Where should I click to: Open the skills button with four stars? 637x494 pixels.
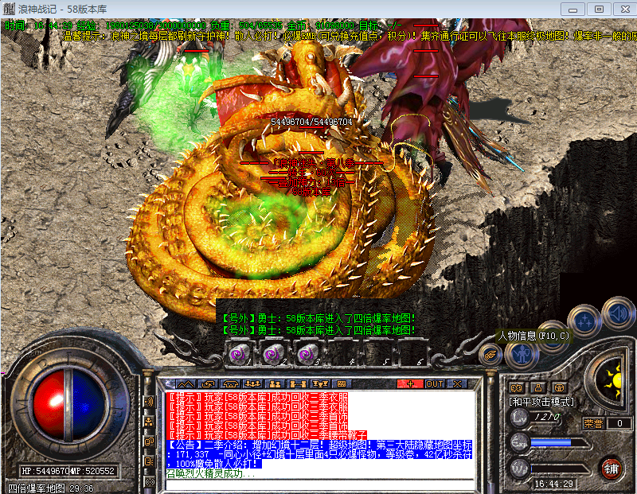coord(585,321)
